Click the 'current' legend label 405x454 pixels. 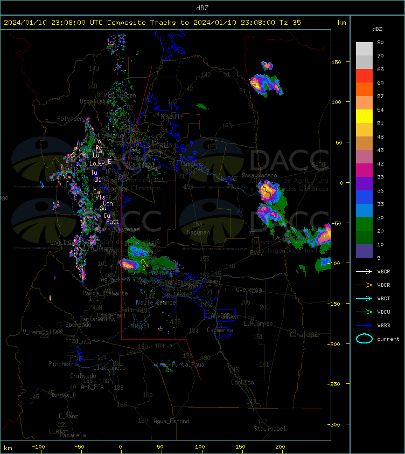tap(388, 339)
